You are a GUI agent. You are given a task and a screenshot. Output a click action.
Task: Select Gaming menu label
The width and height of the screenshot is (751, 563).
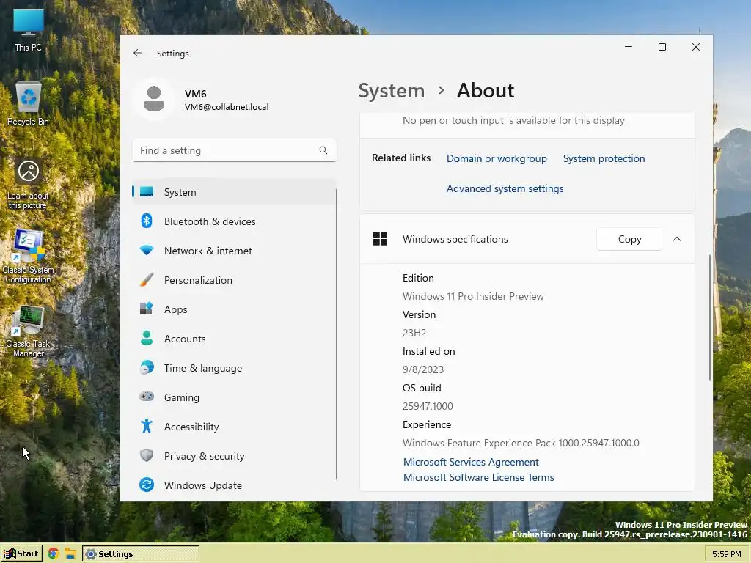182,397
